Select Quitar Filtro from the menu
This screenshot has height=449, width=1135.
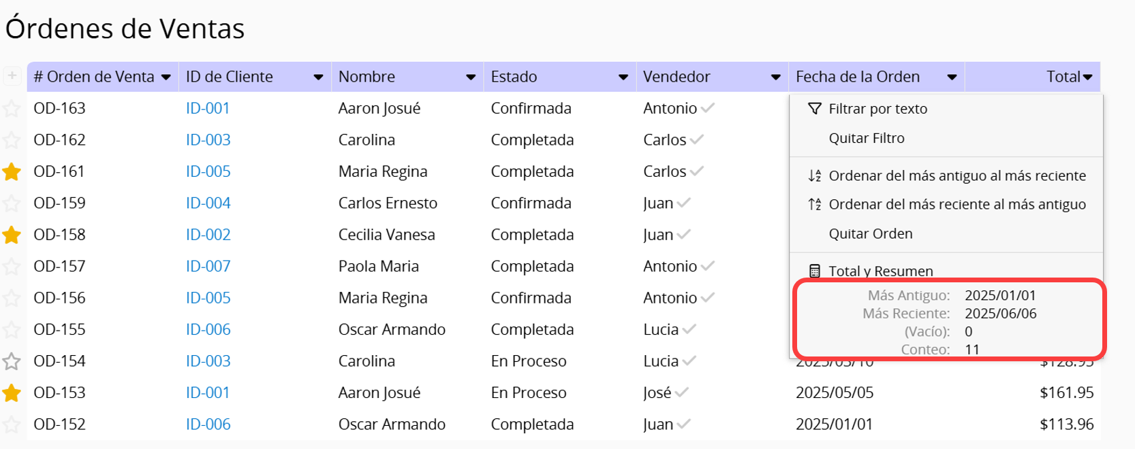[867, 138]
